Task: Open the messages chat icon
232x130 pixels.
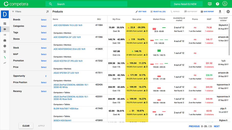Action: click(x=210, y=4)
